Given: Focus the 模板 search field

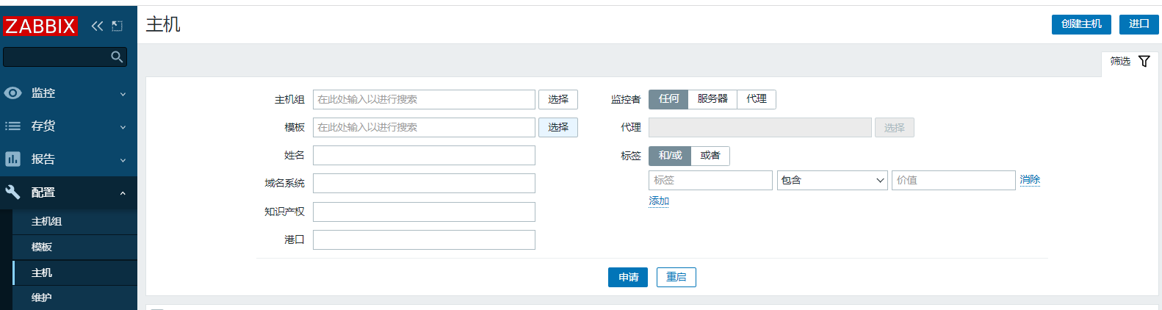Looking at the screenshot, I should 424,127.
